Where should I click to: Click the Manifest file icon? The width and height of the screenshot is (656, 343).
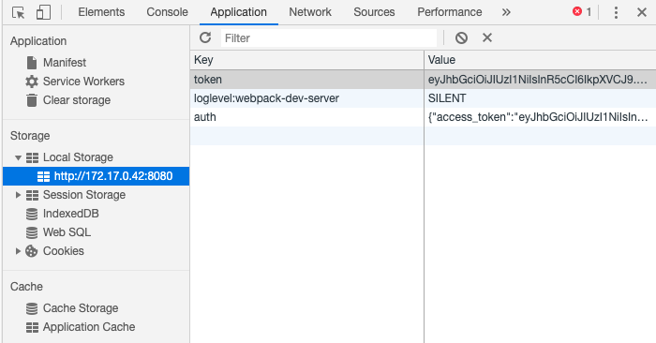point(32,63)
